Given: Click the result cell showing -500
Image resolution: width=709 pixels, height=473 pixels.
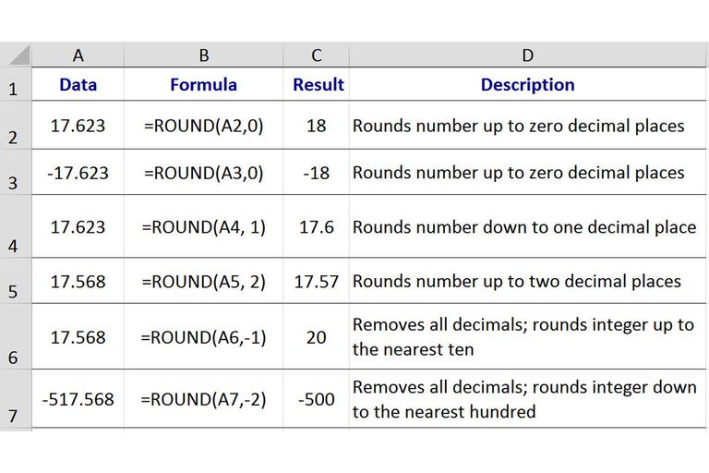Looking at the screenshot, I should [x=316, y=399].
